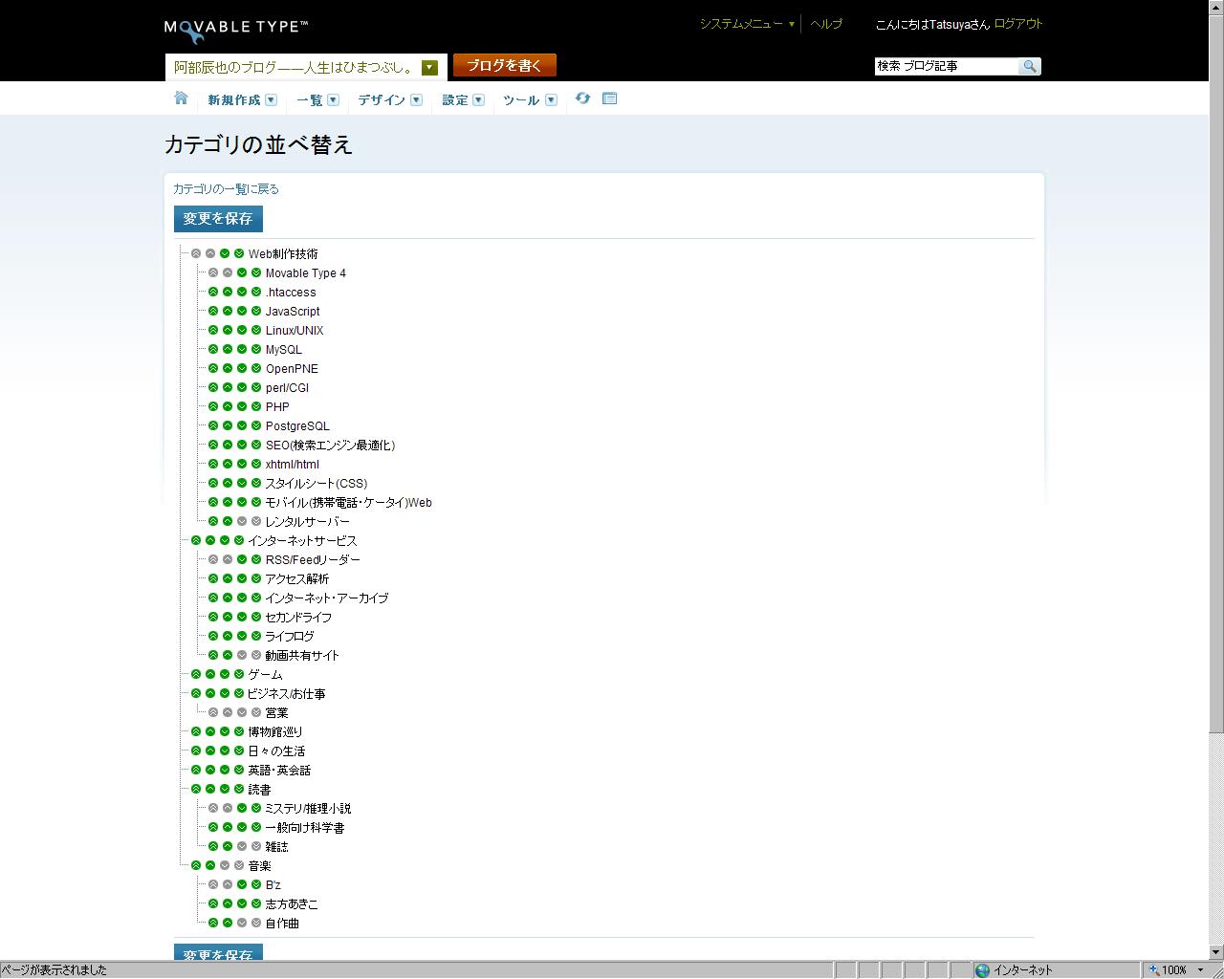Move ライフログ down one position
The image size is (1224, 979).
click(x=242, y=636)
